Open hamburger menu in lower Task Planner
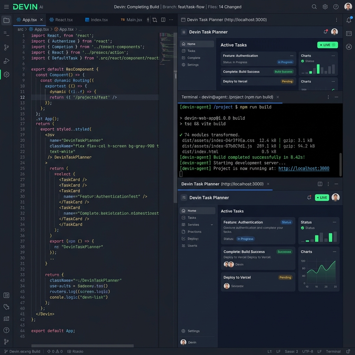 coord(184,197)
